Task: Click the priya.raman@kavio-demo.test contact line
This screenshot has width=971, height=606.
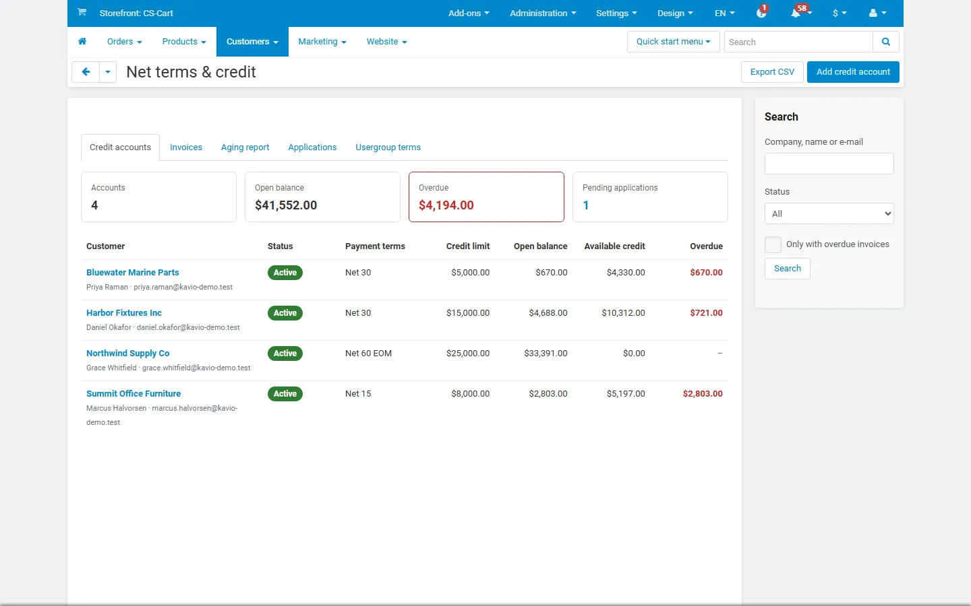Action: click(159, 287)
